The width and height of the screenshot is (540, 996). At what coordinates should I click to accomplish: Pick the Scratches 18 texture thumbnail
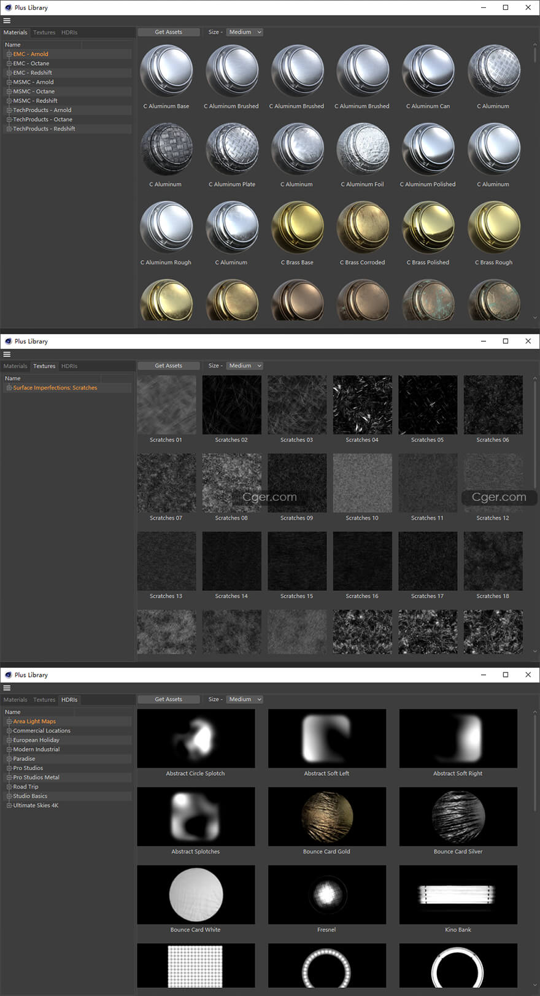click(x=493, y=561)
